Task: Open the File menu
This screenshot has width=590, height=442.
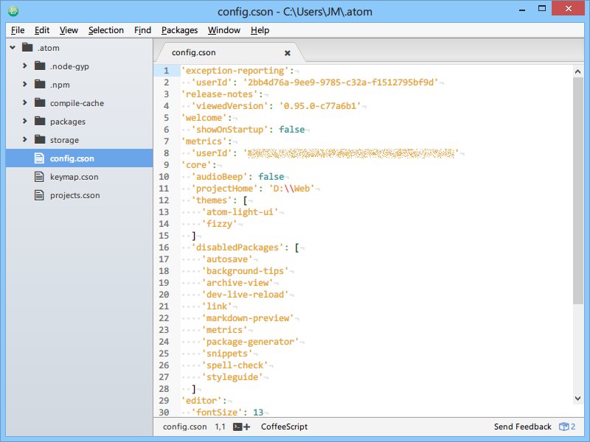Action: (18, 30)
